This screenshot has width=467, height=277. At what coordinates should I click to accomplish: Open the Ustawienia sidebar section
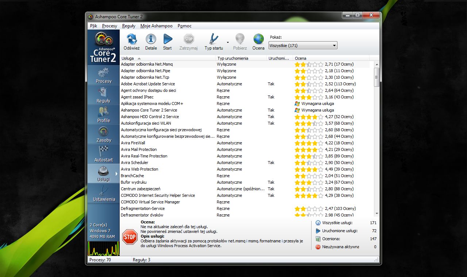click(104, 193)
